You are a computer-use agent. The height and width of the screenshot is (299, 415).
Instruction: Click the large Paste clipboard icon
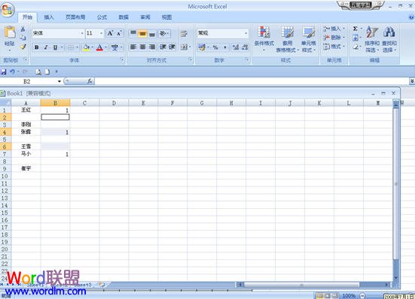[10, 32]
